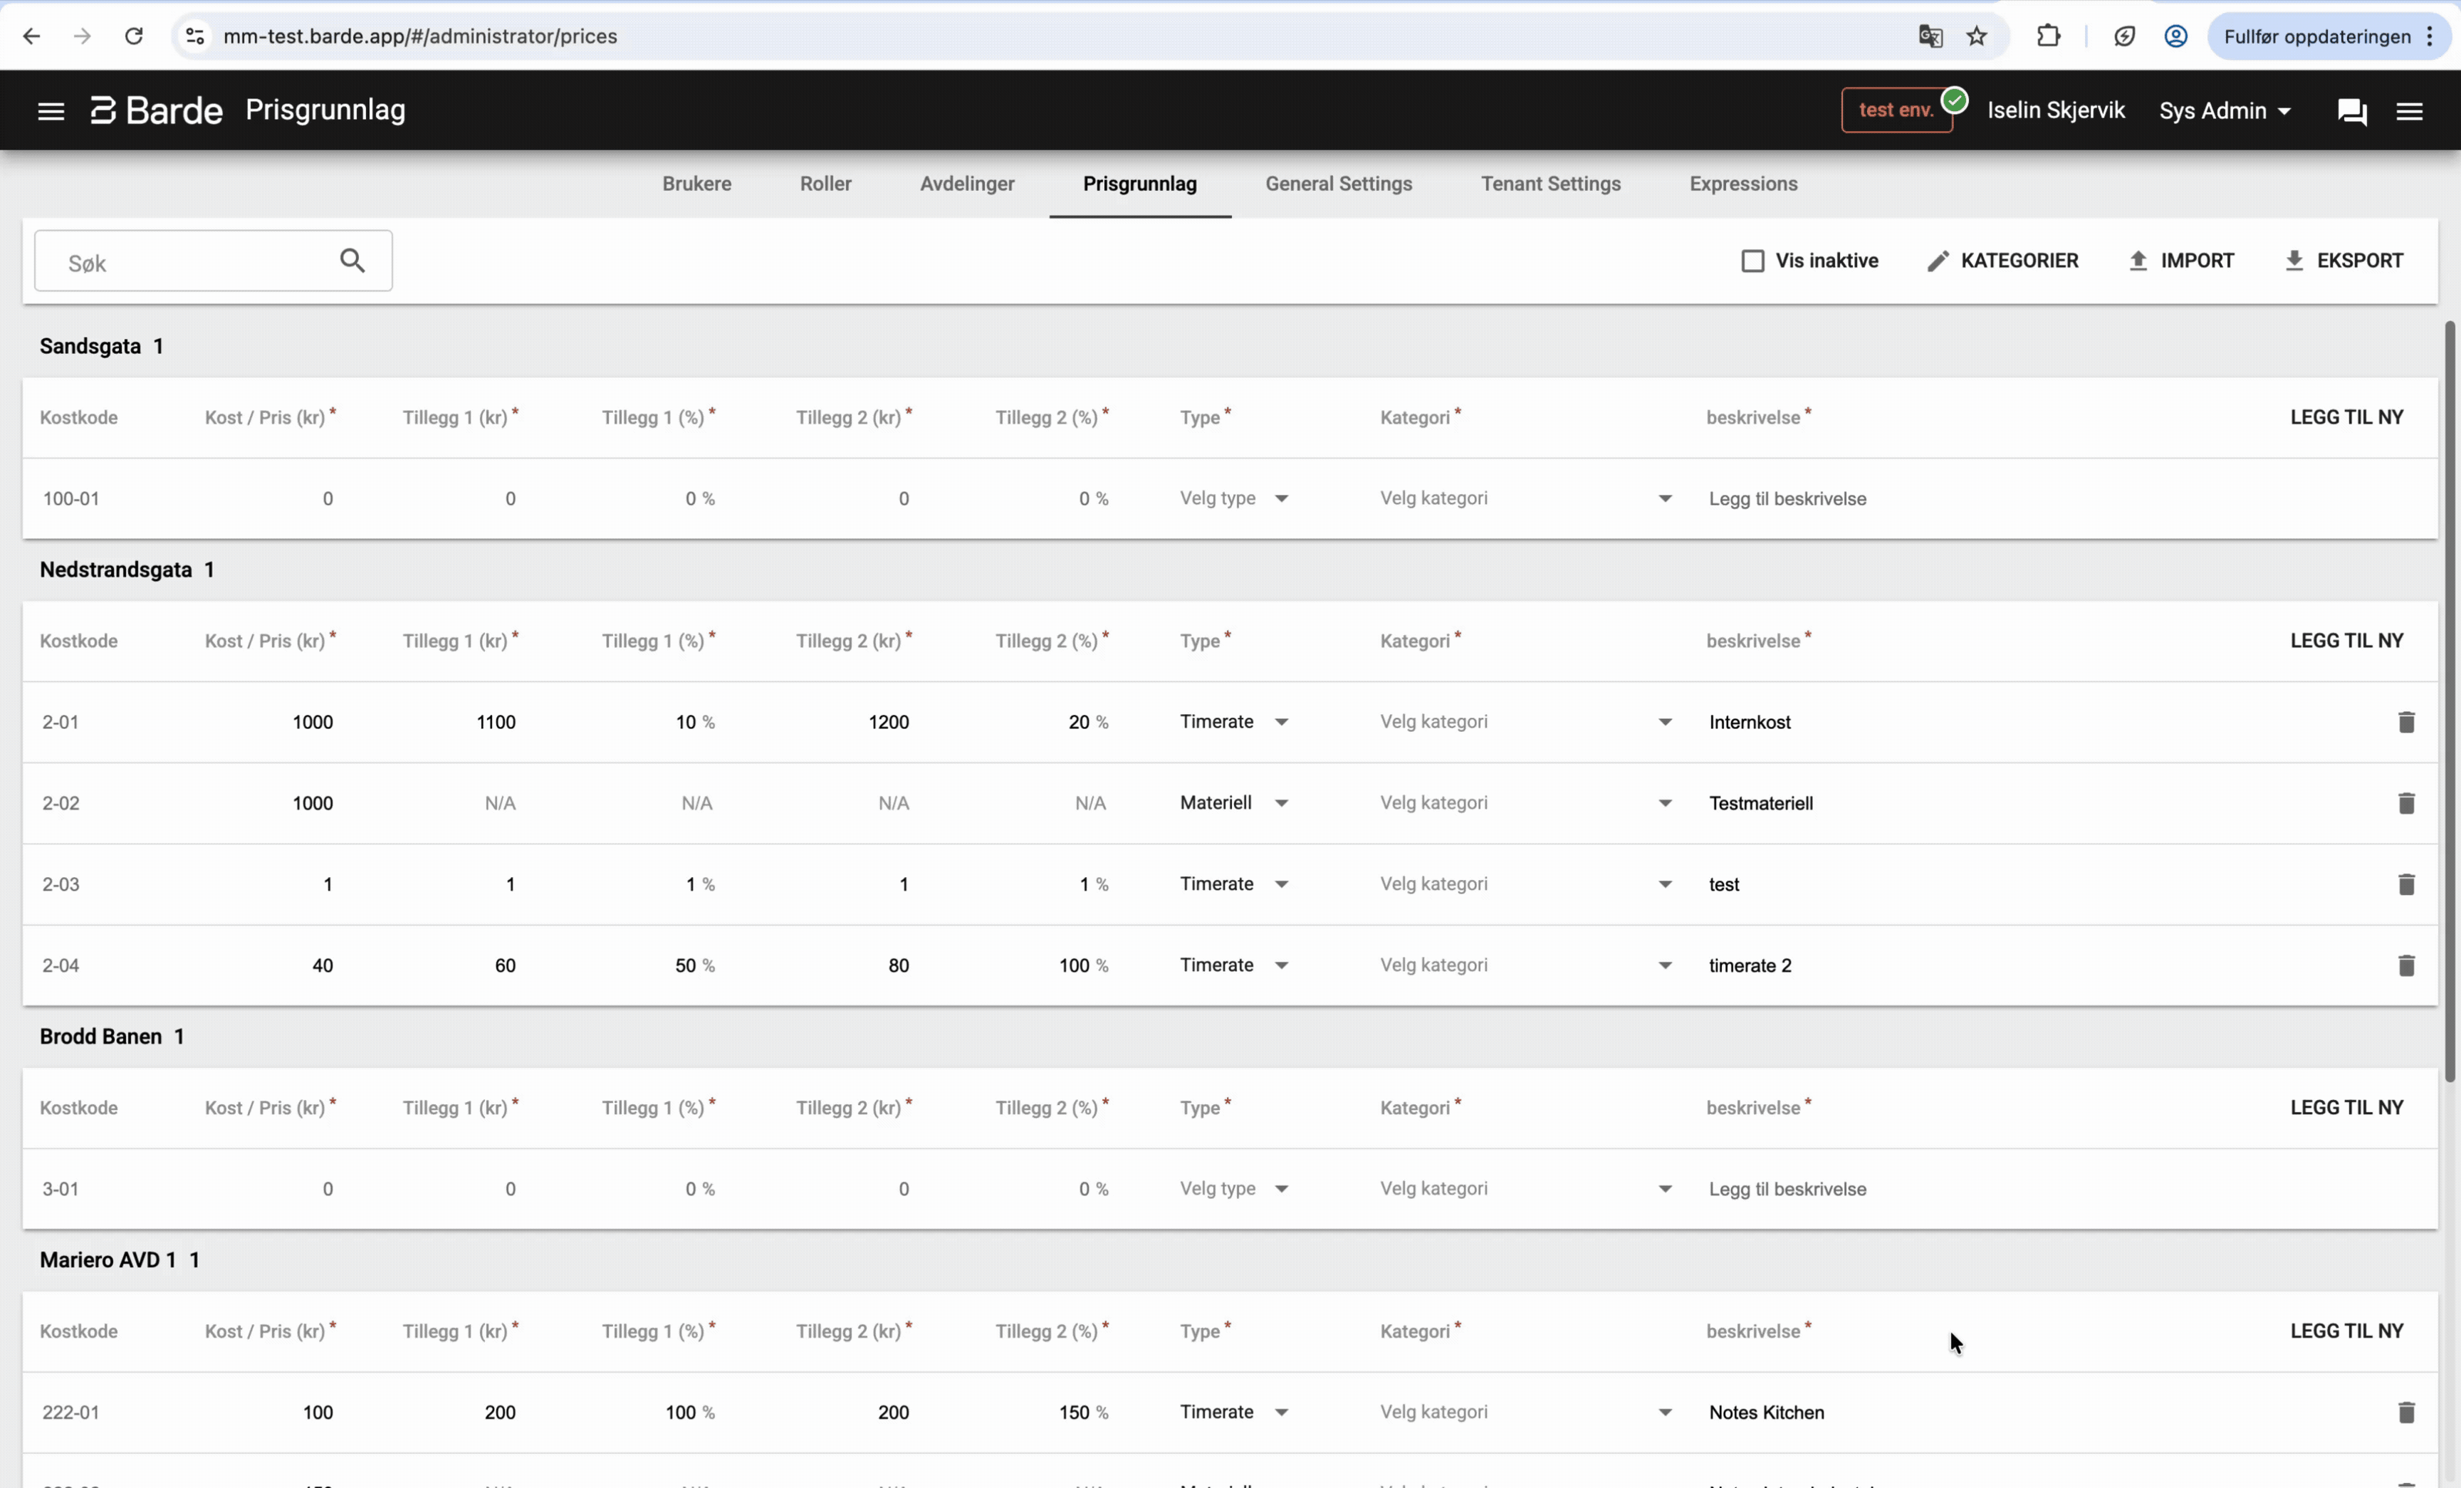The width and height of the screenshot is (2461, 1488).
Task: Delete the Internkost row with trash icon
Action: point(2405,722)
